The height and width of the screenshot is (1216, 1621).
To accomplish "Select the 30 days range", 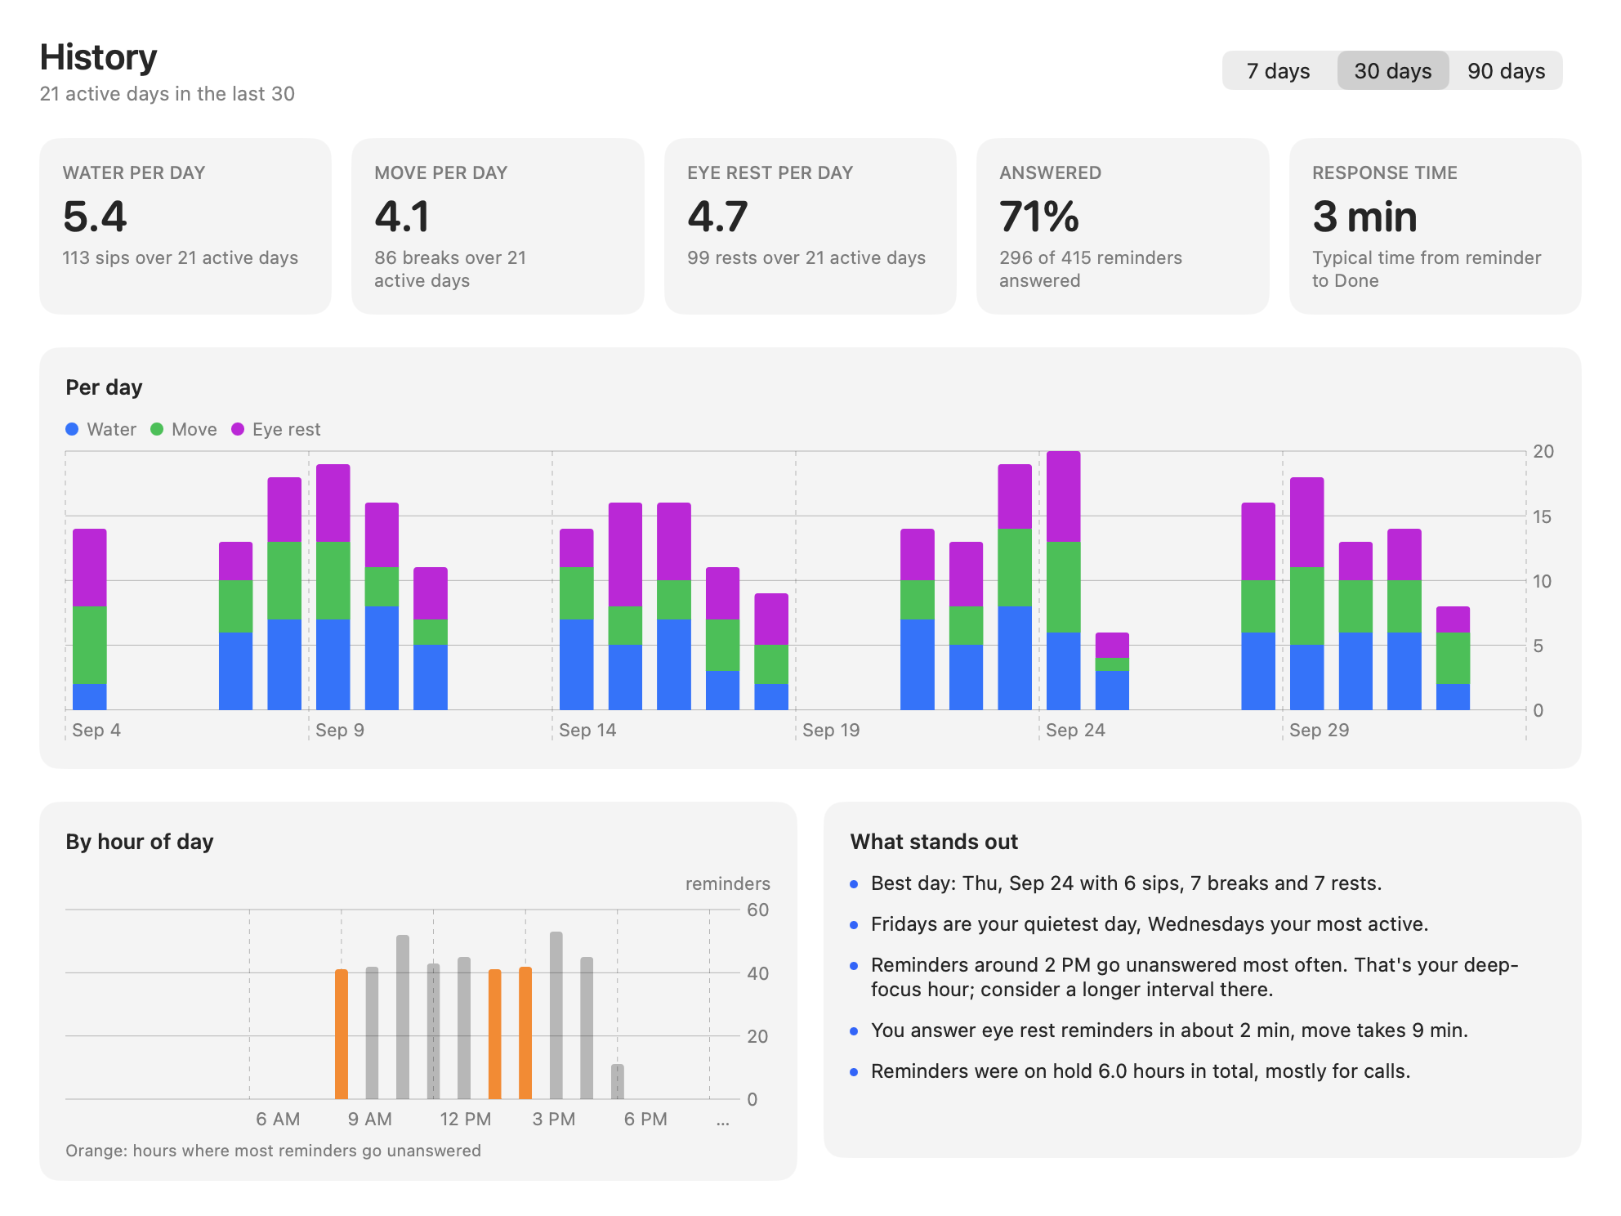I will 1393,71.
